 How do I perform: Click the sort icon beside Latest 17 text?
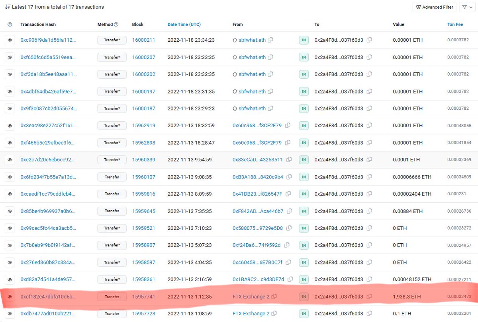[x=7, y=7]
